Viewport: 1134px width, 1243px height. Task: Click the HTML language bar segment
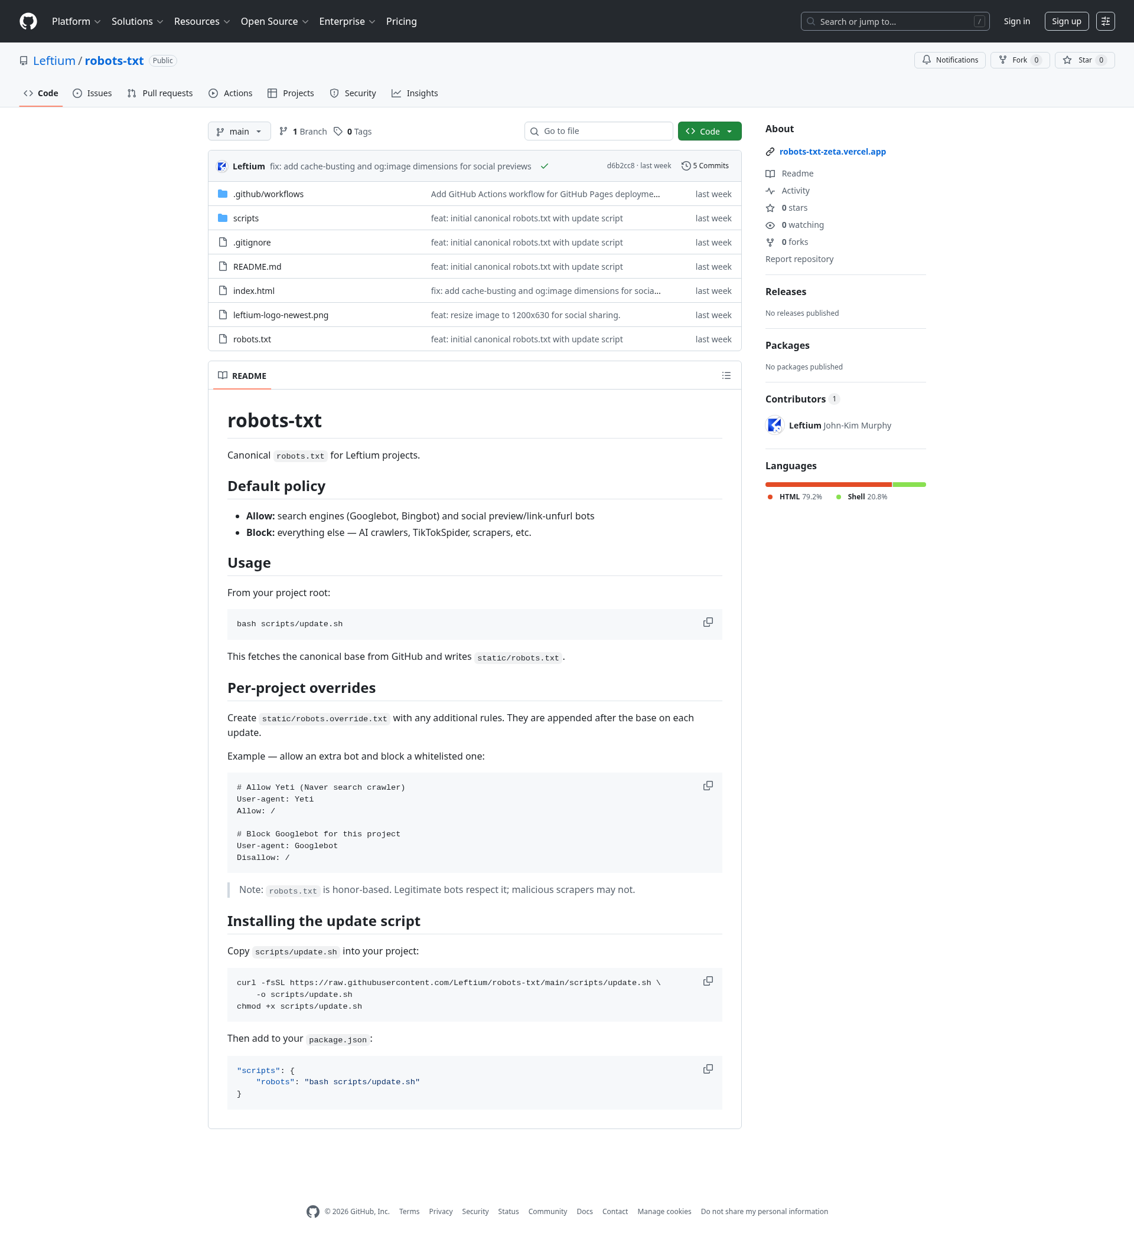[x=829, y=485]
